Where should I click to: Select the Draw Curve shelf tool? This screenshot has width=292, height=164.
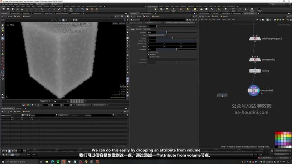coord(48,10)
